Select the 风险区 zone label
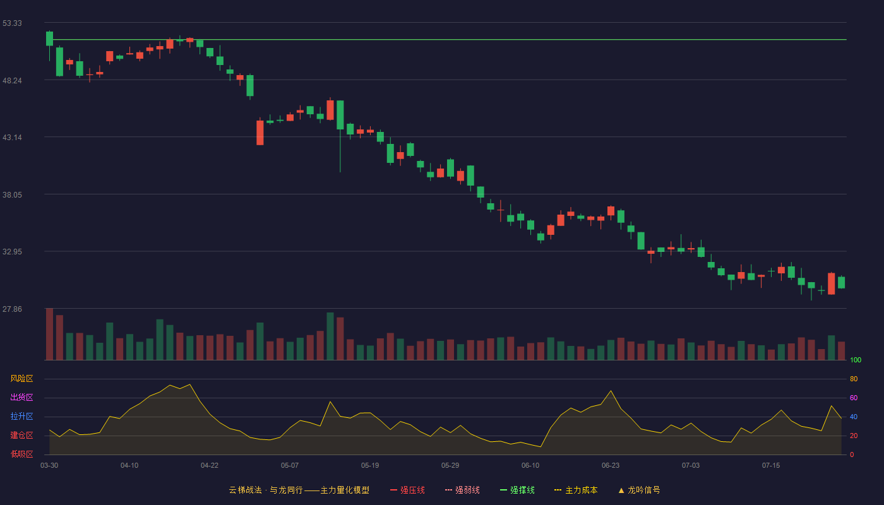The height and width of the screenshot is (505, 884). point(21,379)
